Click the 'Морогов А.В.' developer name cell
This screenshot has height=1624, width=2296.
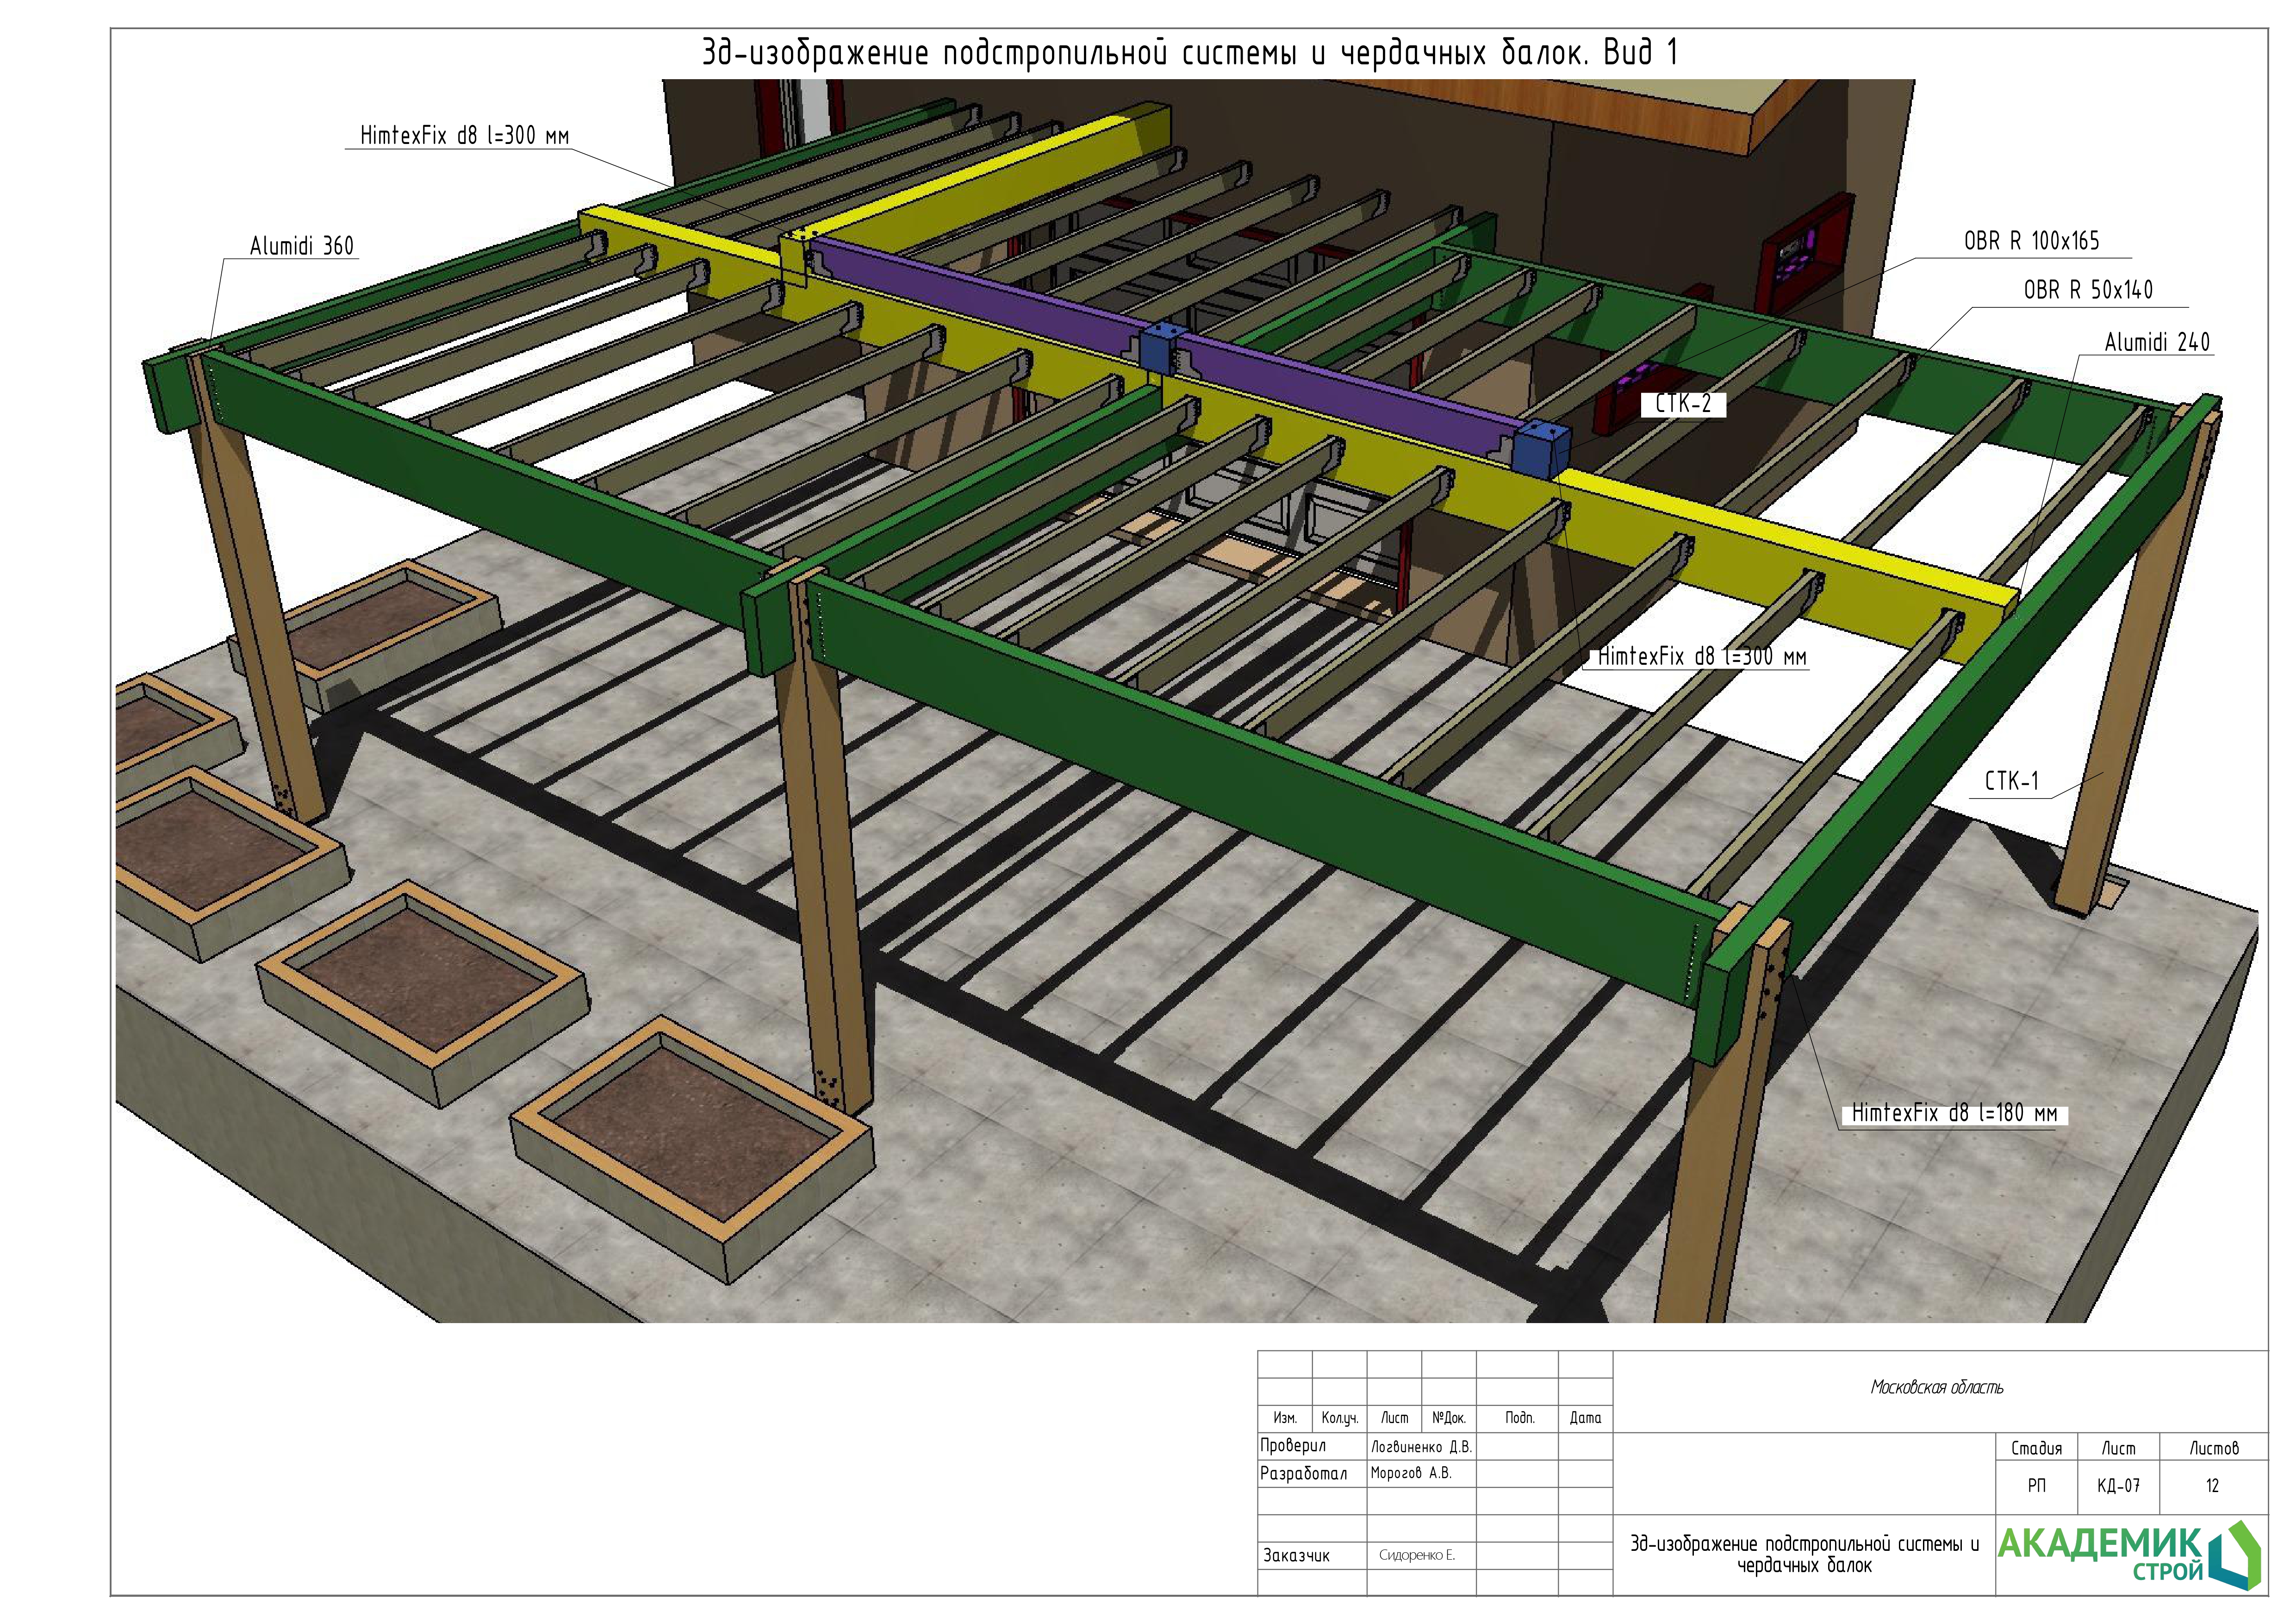pos(1410,1473)
